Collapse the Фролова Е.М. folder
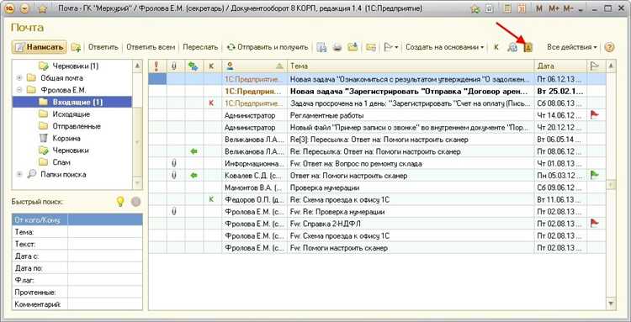 (x=19, y=90)
